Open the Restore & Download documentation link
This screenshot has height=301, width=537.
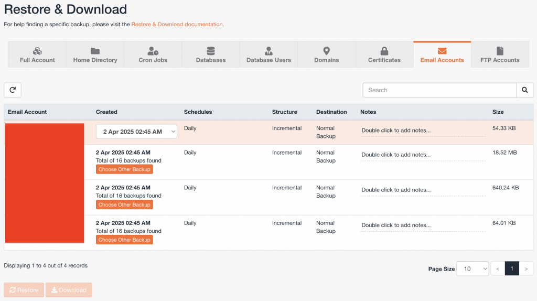(177, 24)
